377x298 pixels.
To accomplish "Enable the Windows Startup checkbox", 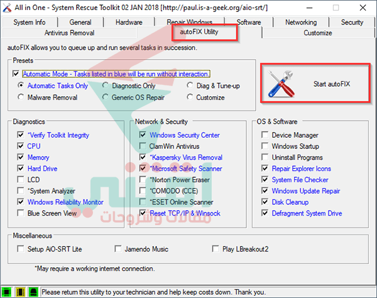I will [265, 146].
